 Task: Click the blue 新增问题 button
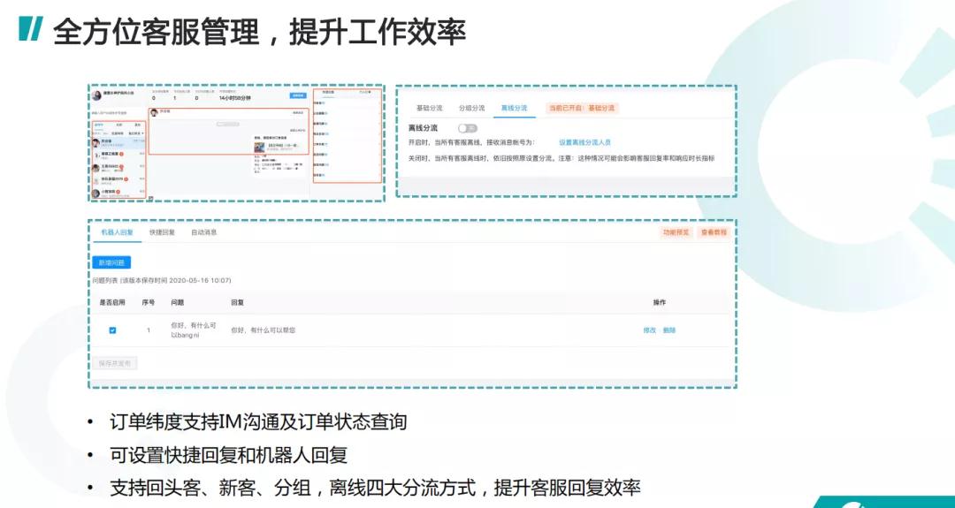(111, 262)
